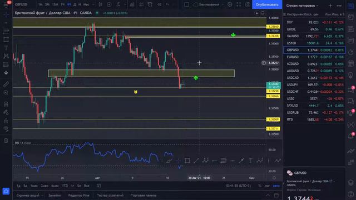Toggle hide all drawings eye icon

point(6,129)
